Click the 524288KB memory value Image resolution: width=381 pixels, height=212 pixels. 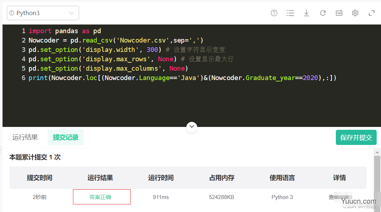(x=221, y=197)
